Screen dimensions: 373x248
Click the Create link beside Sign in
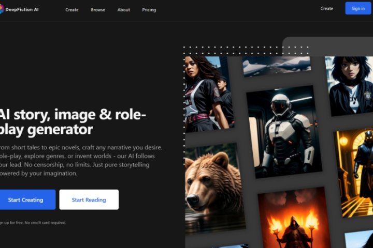pos(326,9)
